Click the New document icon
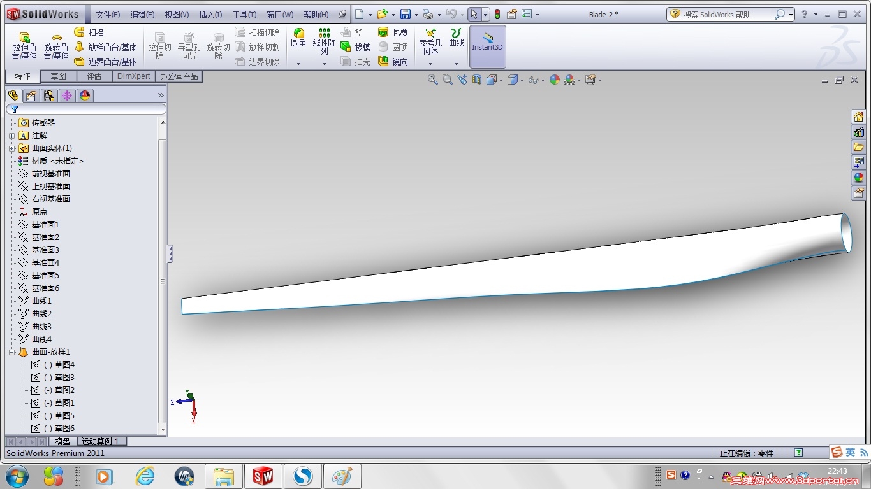Screen dimensions: 871x489 (360, 14)
